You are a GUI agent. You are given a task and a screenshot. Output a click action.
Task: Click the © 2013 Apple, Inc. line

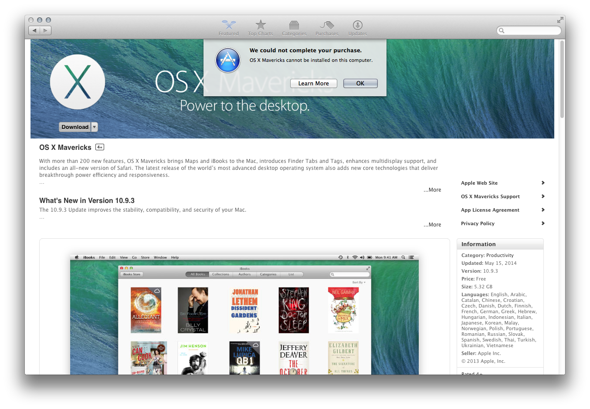pos(483,362)
